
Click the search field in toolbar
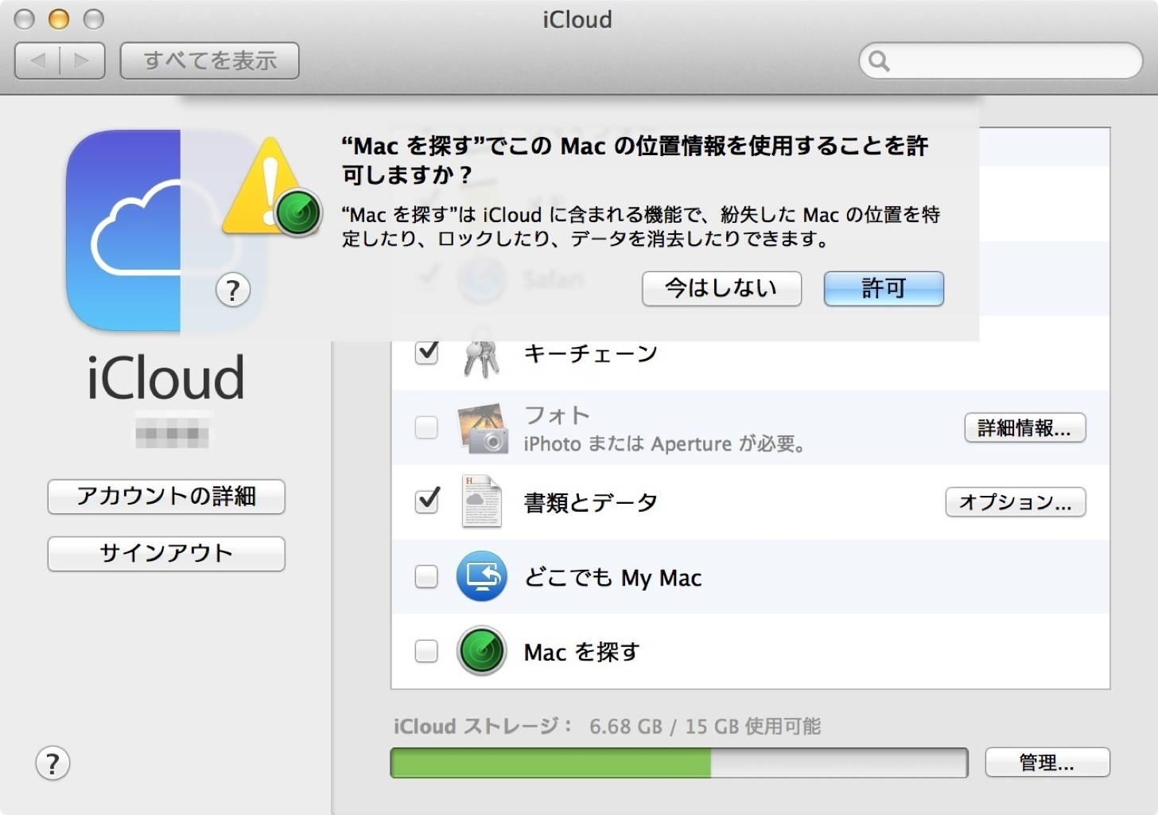(1001, 60)
